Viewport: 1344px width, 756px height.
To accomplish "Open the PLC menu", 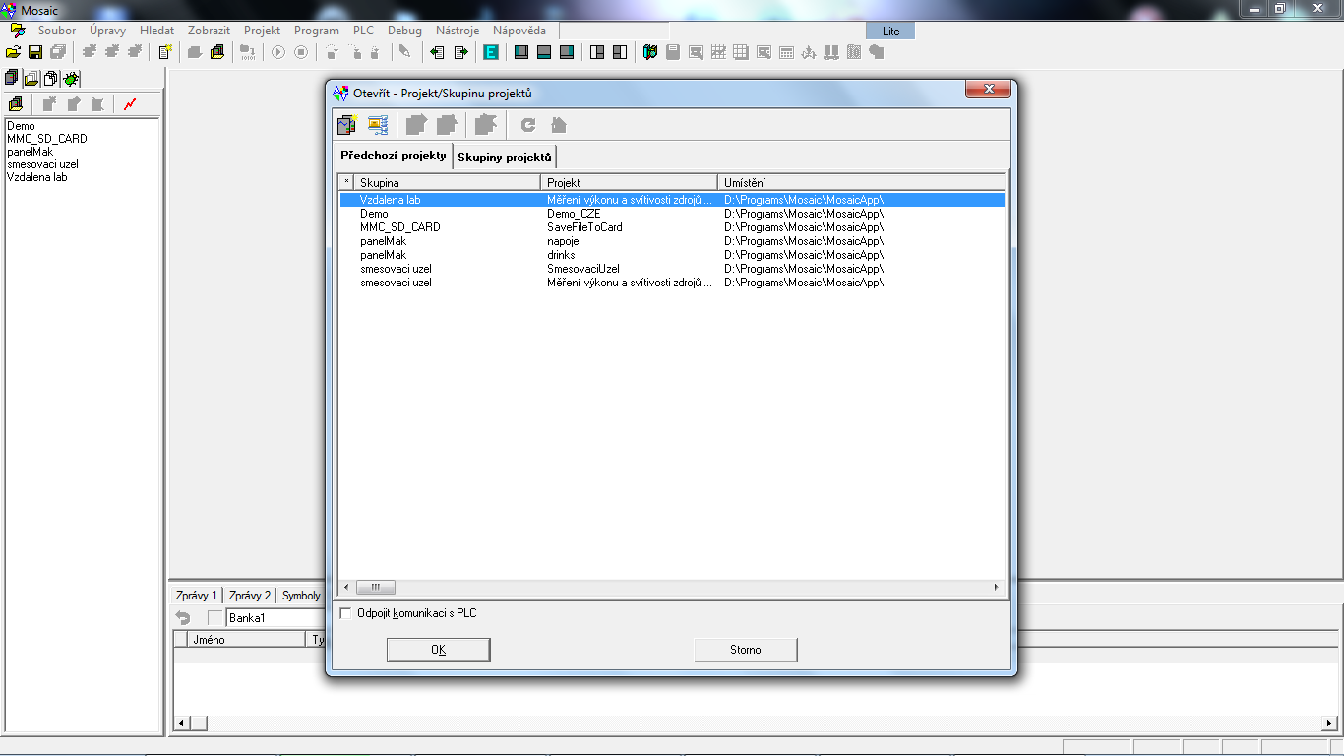I will 364,31.
